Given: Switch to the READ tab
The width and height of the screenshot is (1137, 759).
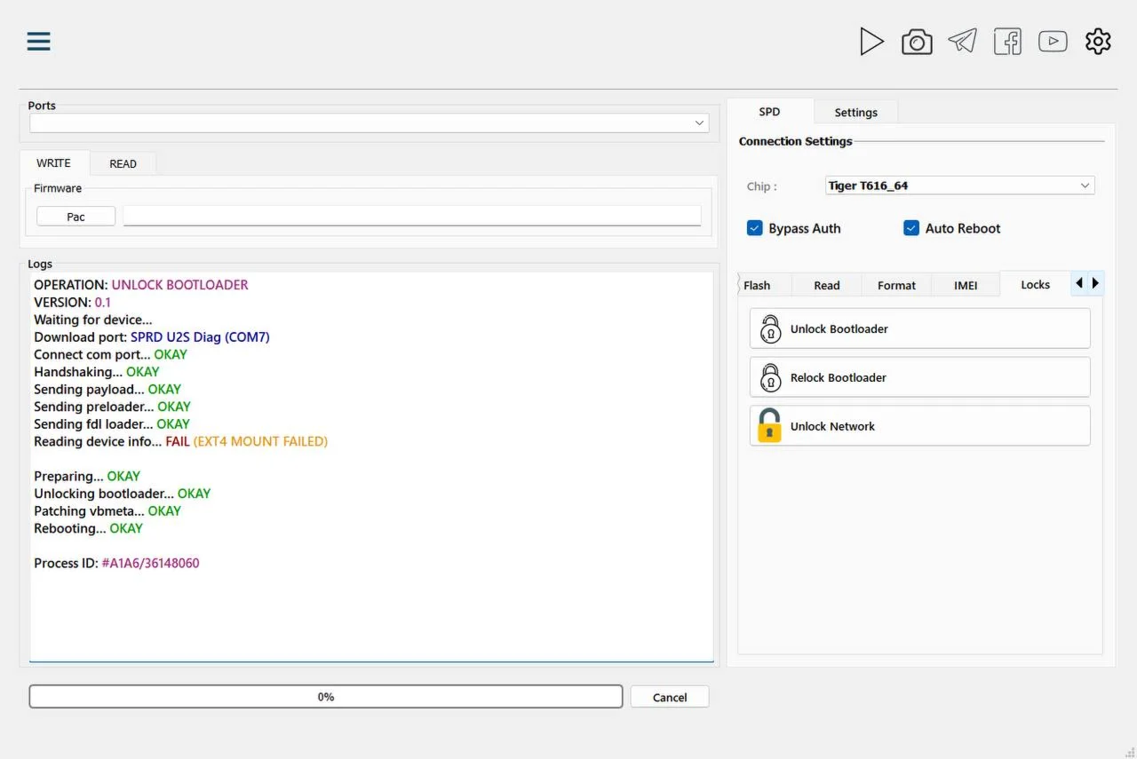Looking at the screenshot, I should (x=123, y=164).
